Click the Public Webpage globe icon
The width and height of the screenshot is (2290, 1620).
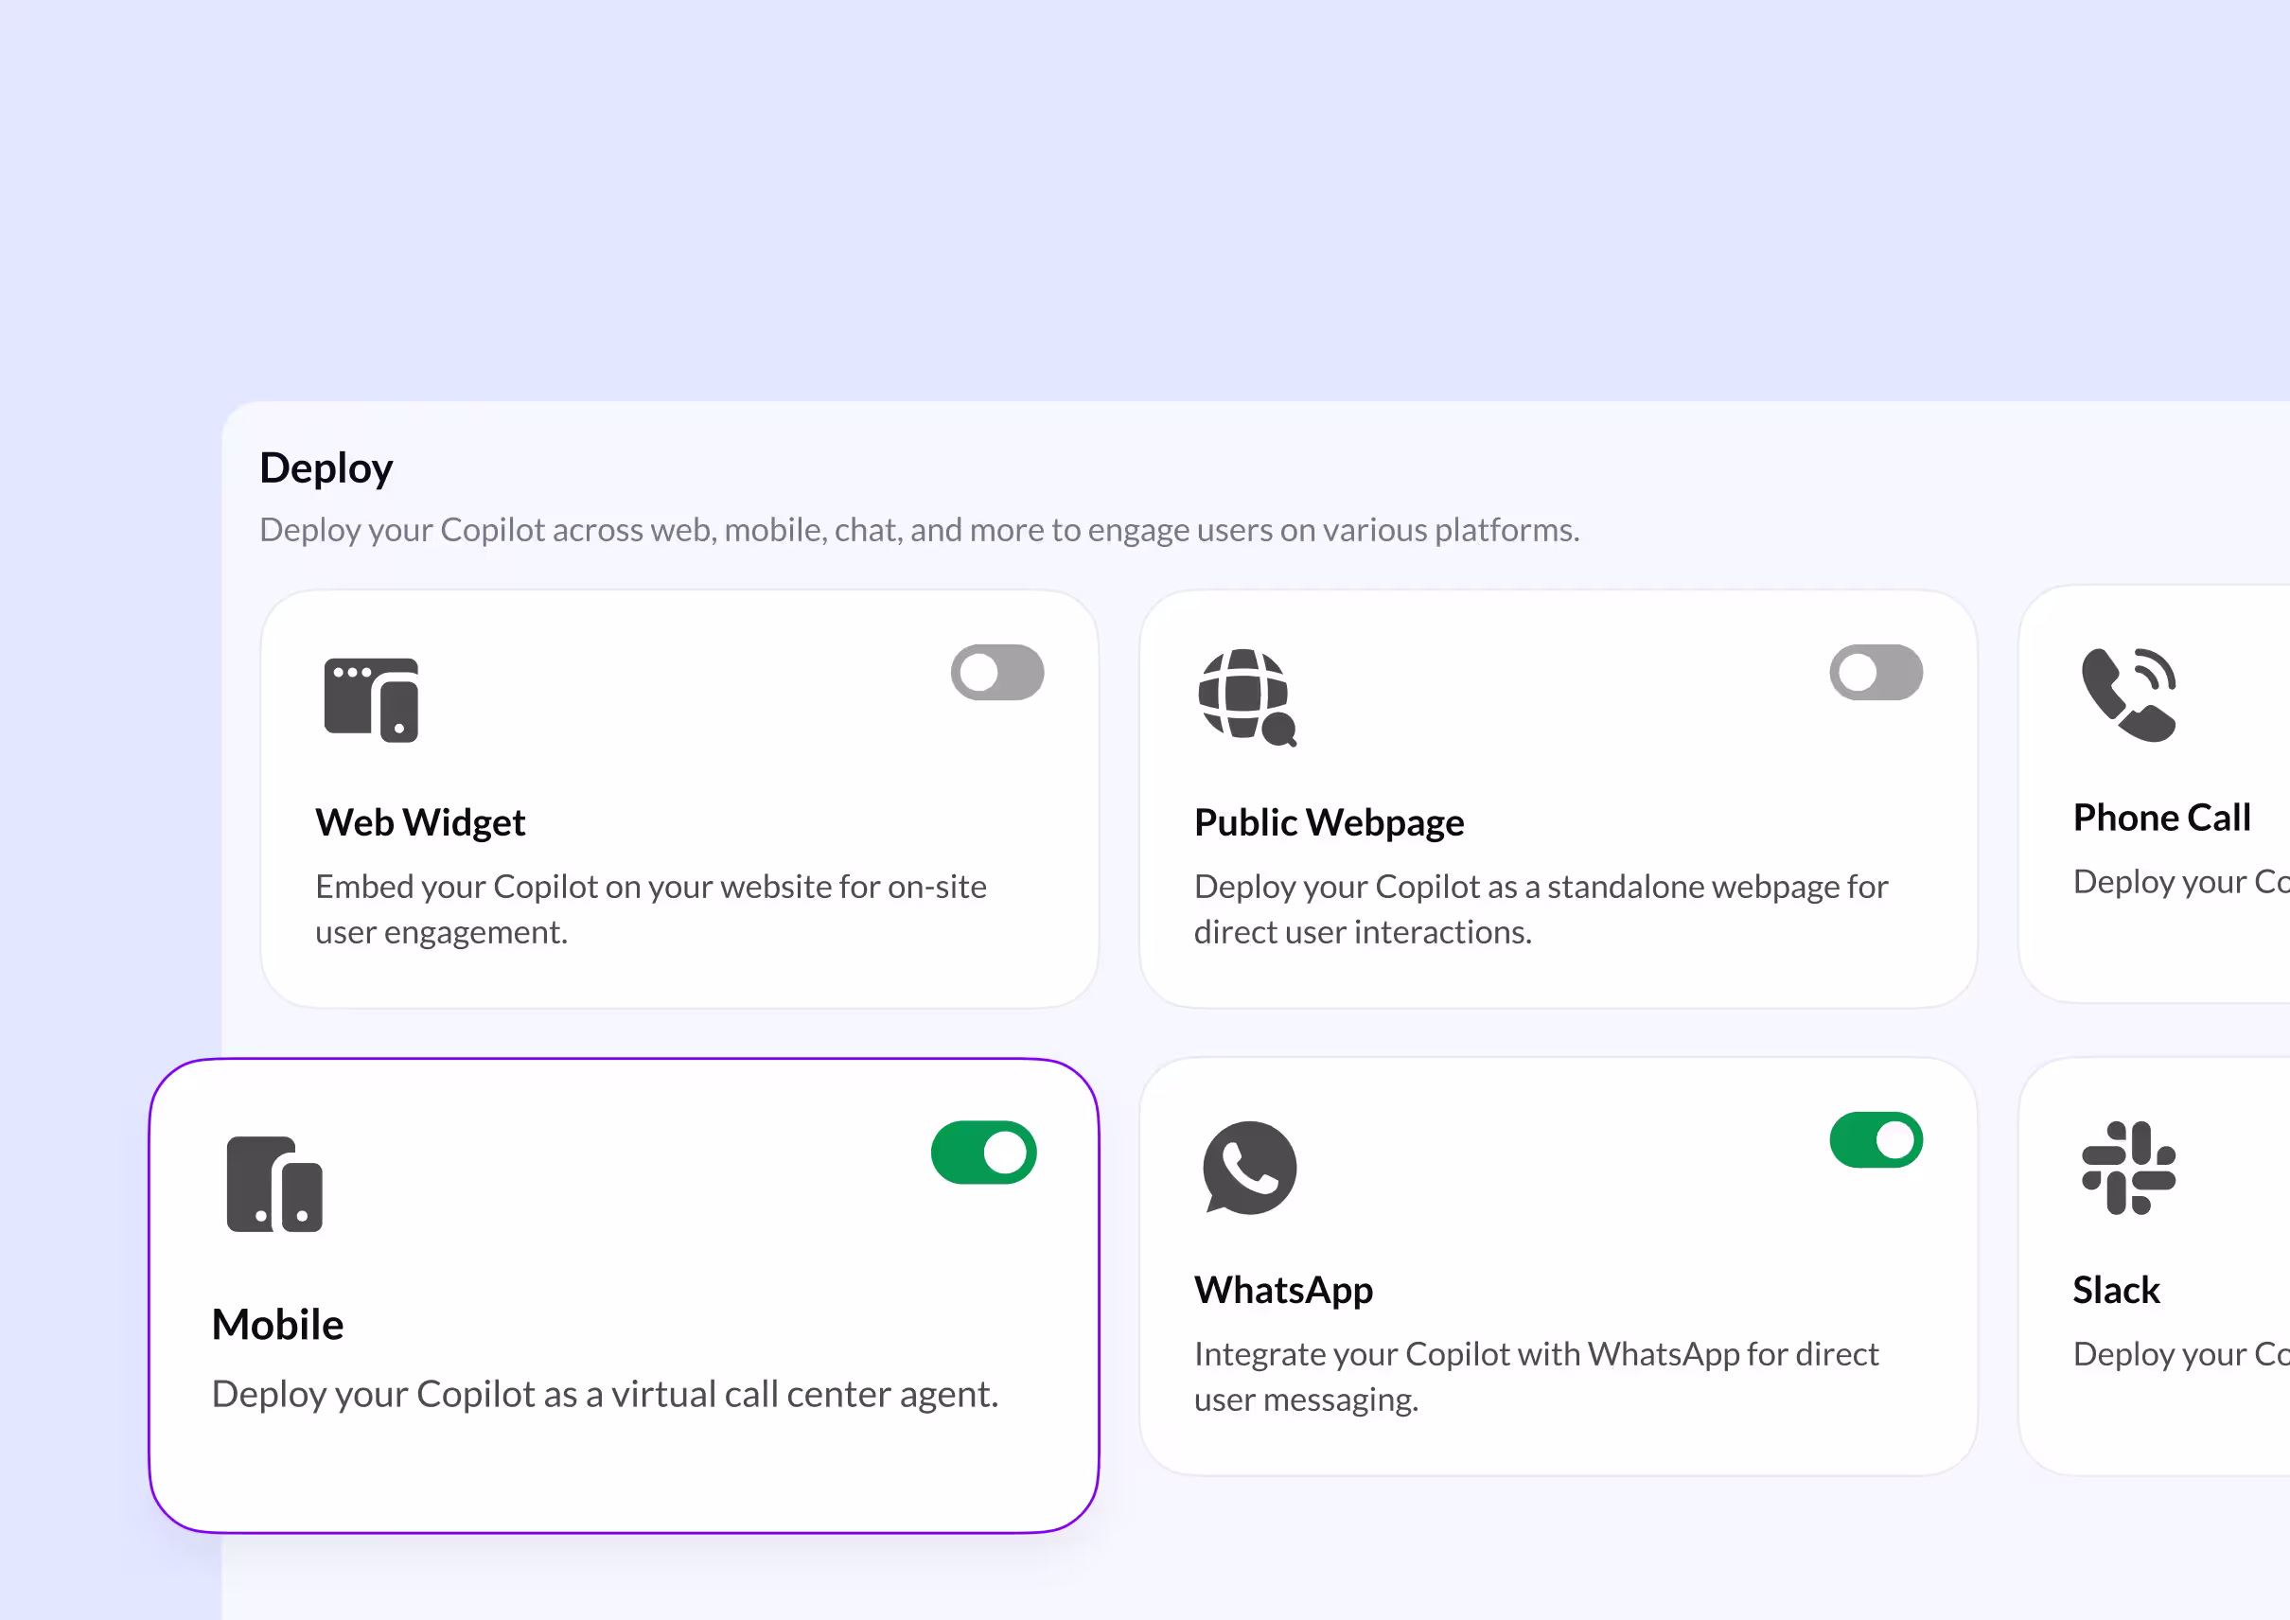coord(1247,696)
